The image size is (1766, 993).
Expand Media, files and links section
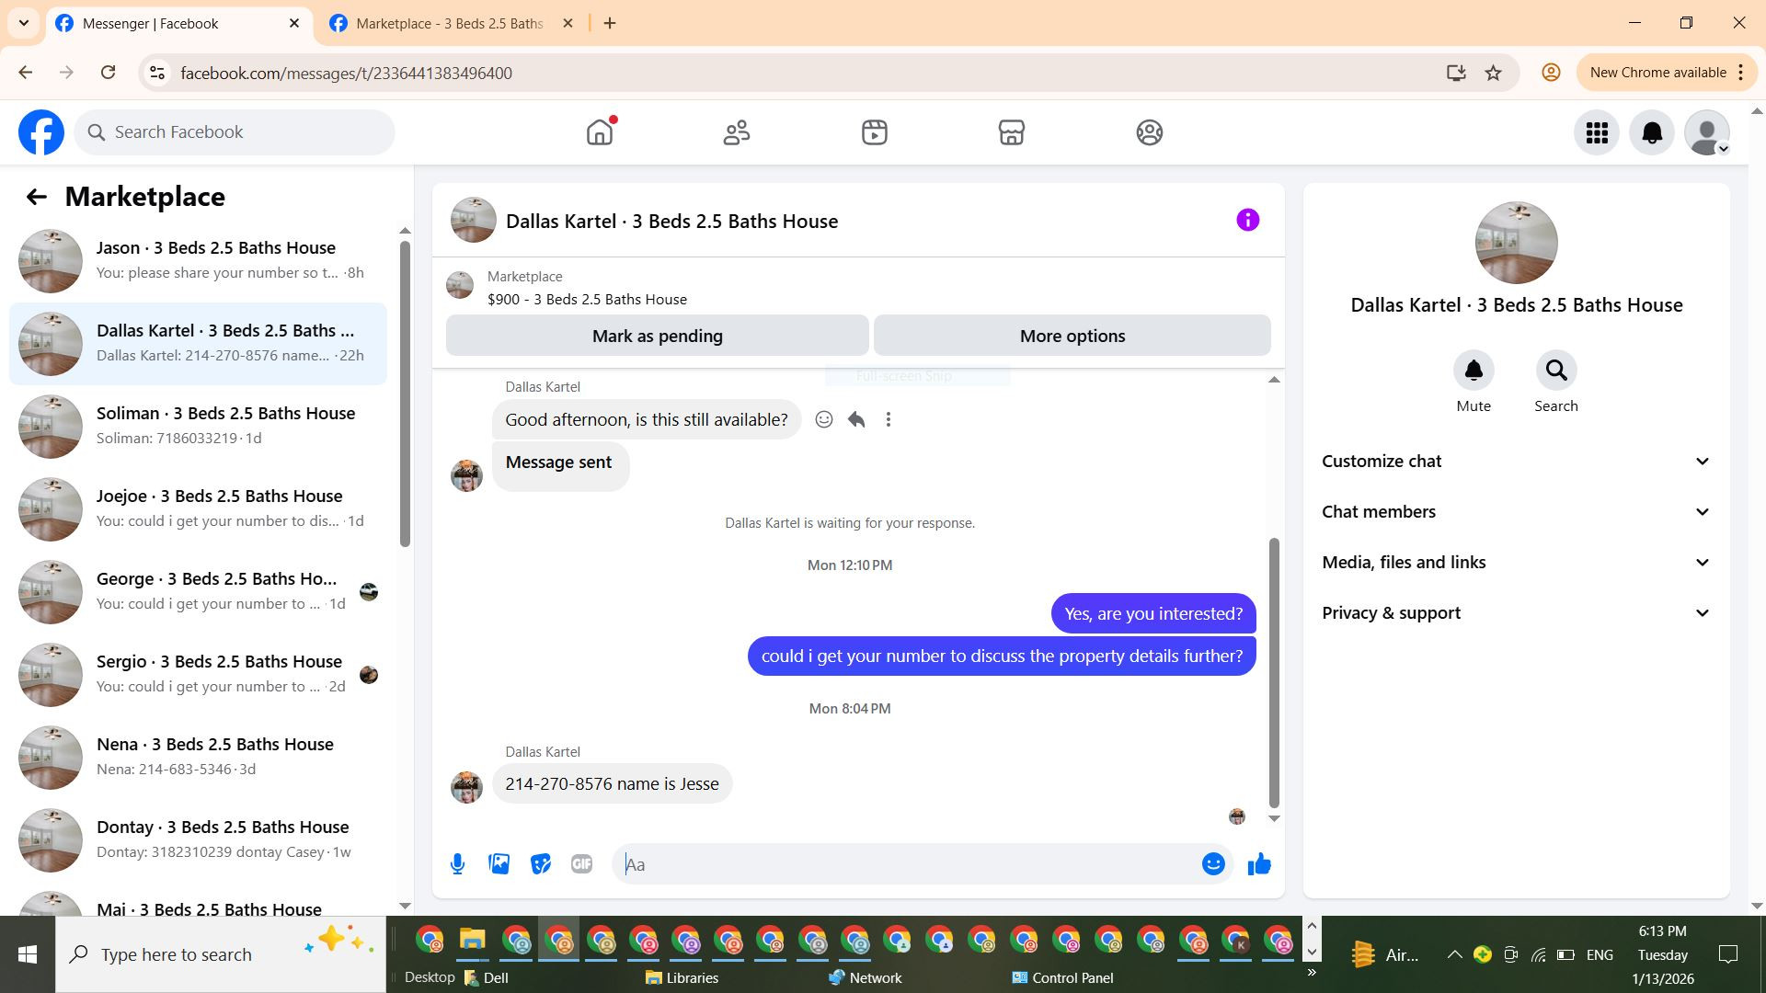tap(1516, 563)
